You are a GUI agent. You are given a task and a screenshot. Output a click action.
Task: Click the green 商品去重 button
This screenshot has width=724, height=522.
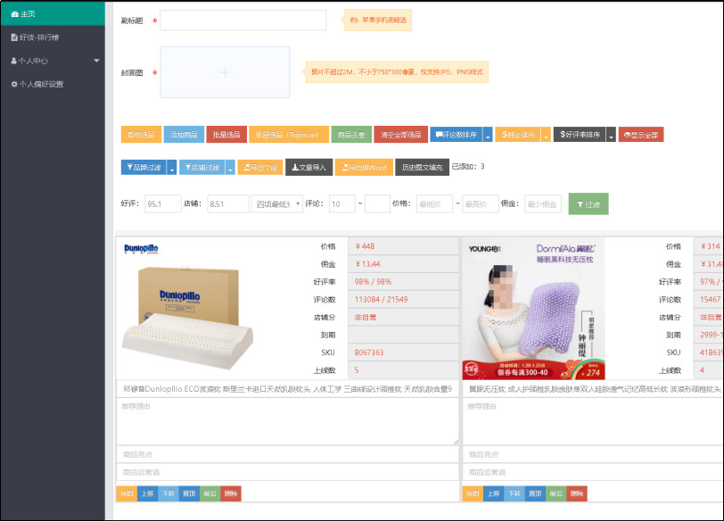tap(351, 135)
